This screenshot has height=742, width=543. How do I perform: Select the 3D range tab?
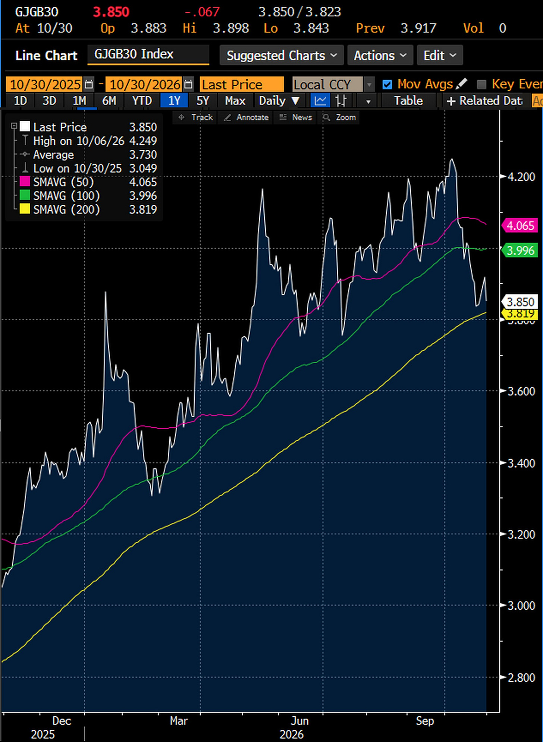pos(49,101)
